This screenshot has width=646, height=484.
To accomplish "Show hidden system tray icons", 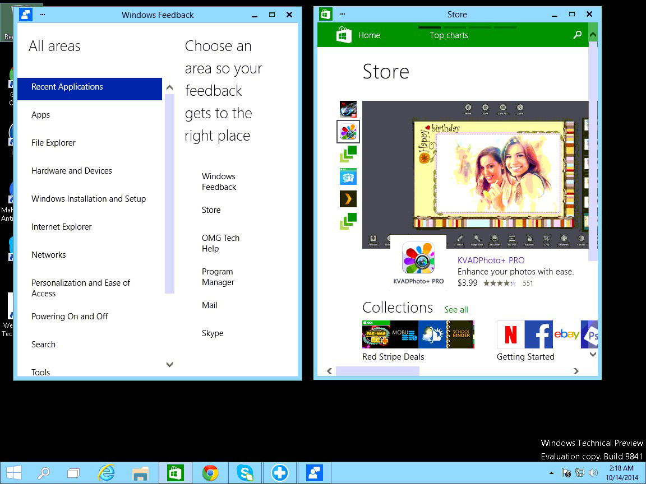I will pos(551,473).
